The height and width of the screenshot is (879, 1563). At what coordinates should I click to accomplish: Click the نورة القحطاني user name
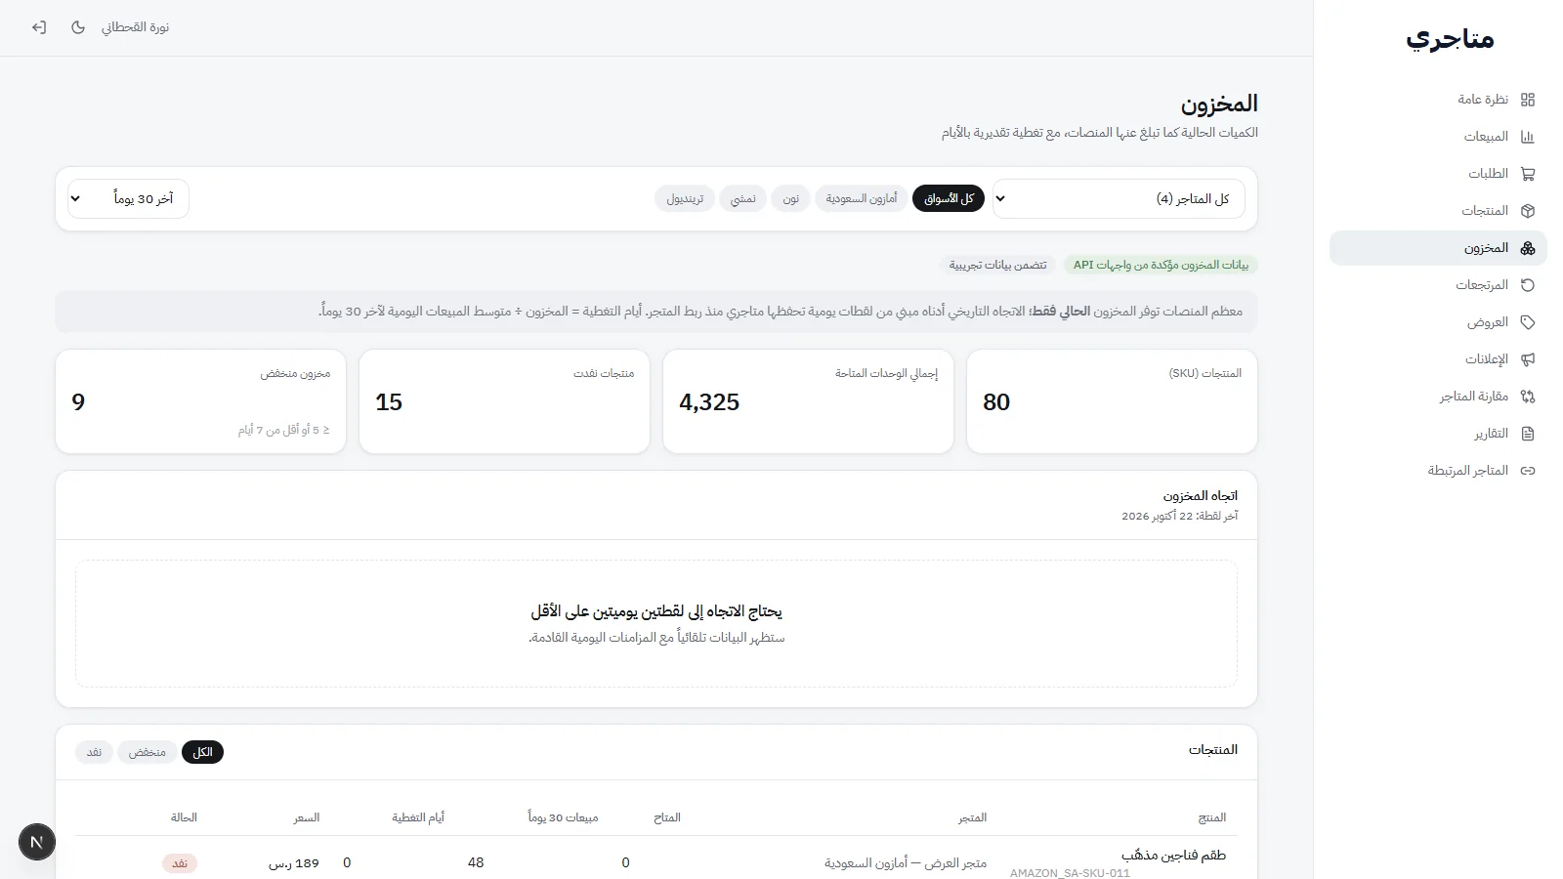point(136,27)
